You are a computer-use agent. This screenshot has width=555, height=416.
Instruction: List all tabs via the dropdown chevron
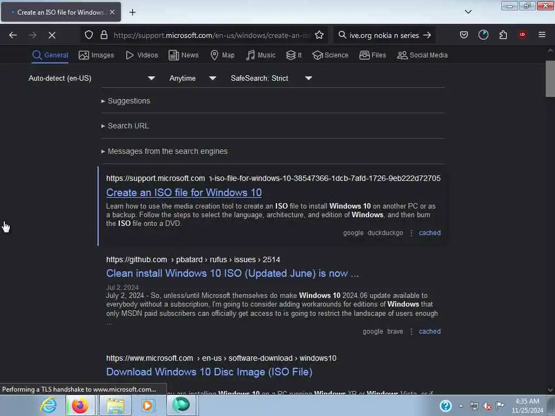pos(468,12)
